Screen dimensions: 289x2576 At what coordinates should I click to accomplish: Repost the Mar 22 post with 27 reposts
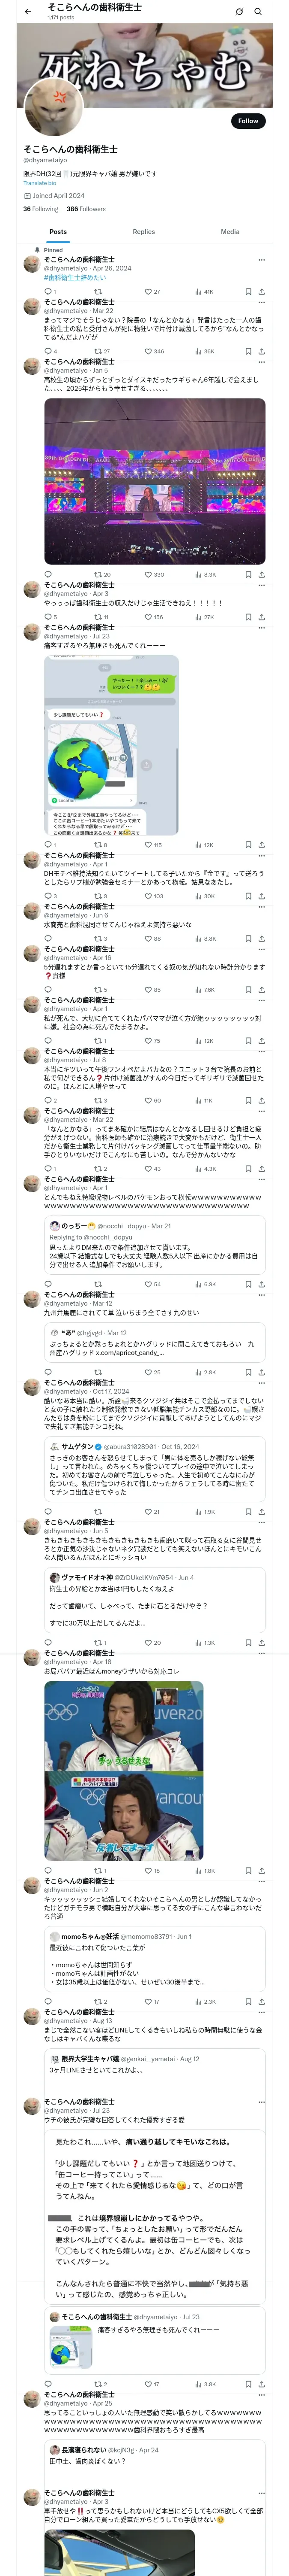pyautogui.click(x=98, y=352)
